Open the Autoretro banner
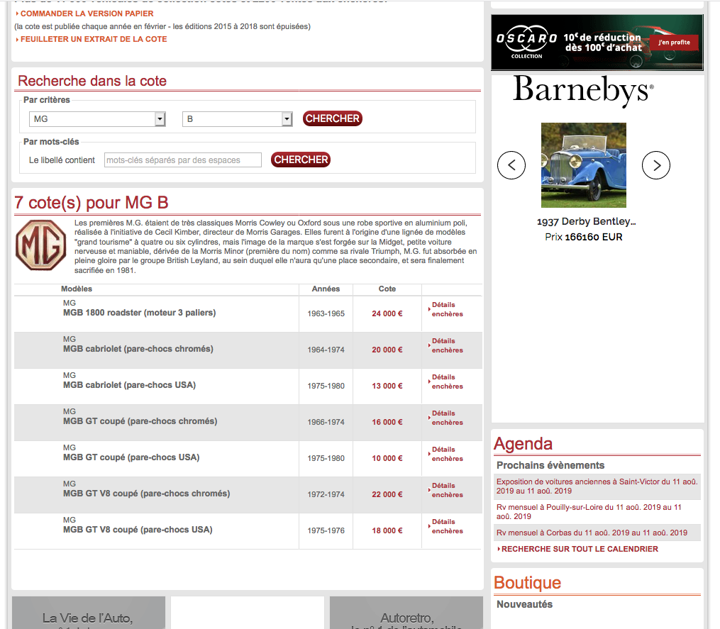The image size is (720, 629). click(406, 613)
